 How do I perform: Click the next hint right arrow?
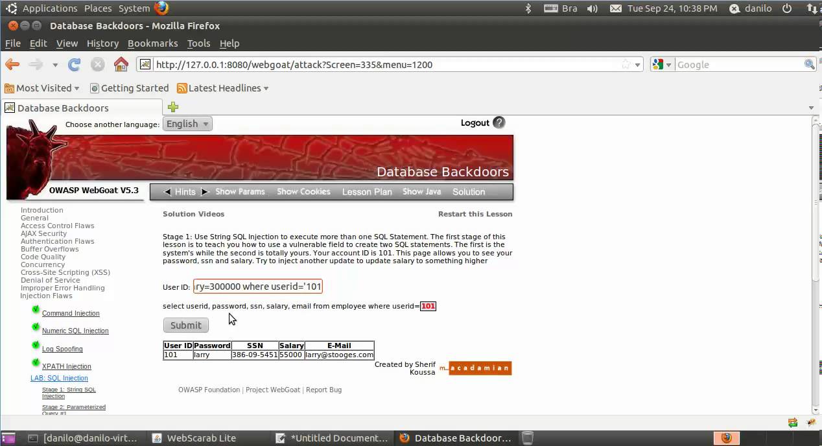pyautogui.click(x=204, y=192)
